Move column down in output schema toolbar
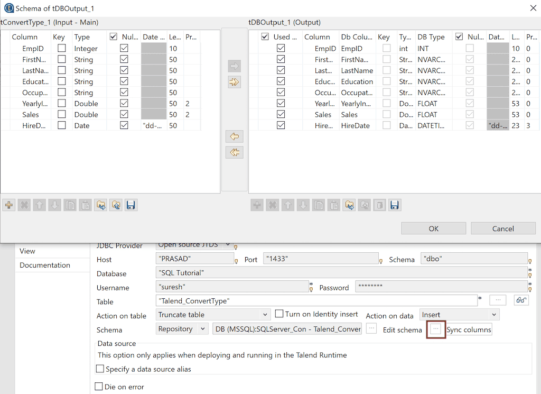This screenshot has height=394, width=541. click(303, 205)
